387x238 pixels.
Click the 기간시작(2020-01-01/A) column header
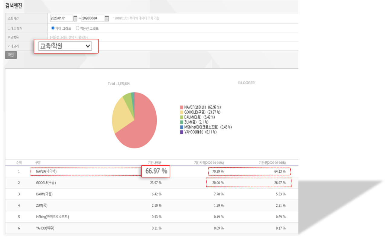(209, 163)
